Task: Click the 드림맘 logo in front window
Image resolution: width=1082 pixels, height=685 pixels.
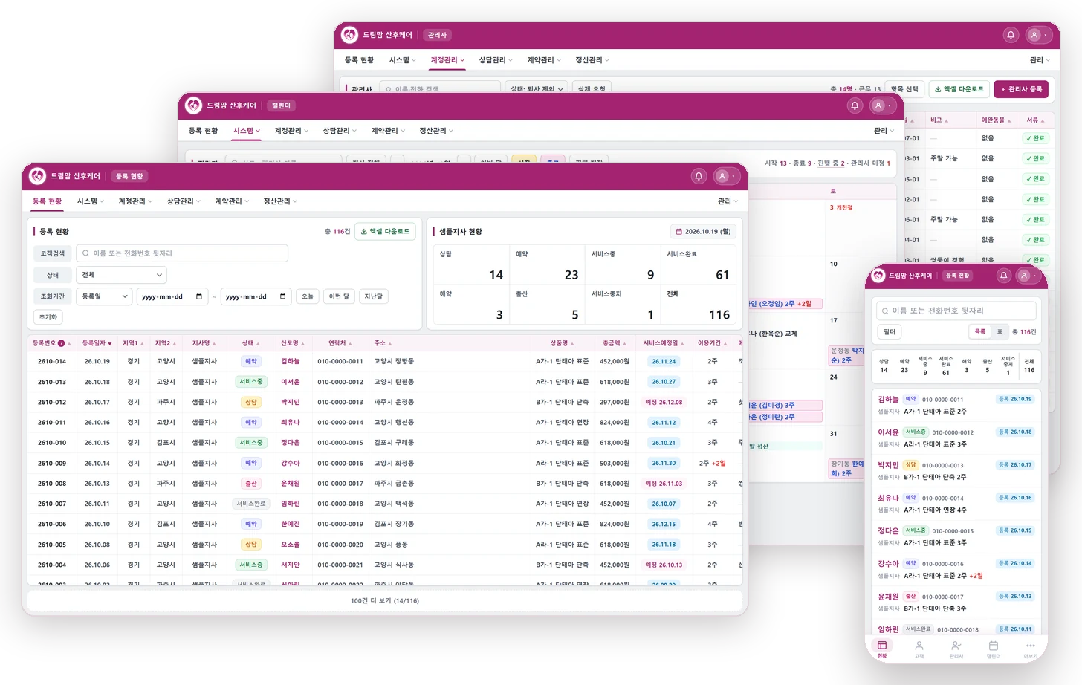Action: (37, 176)
